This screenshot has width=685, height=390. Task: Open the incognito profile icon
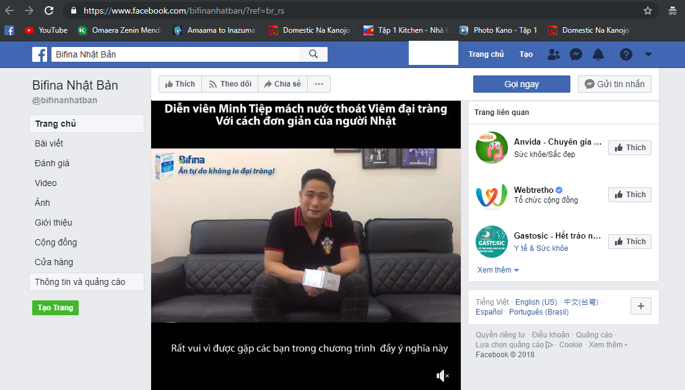click(673, 11)
